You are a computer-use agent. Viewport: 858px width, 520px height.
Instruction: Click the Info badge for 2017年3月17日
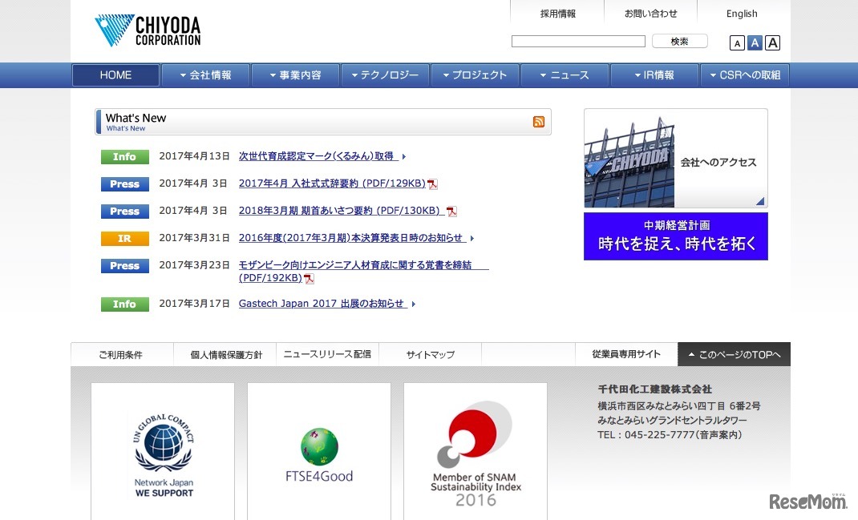point(125,304)
